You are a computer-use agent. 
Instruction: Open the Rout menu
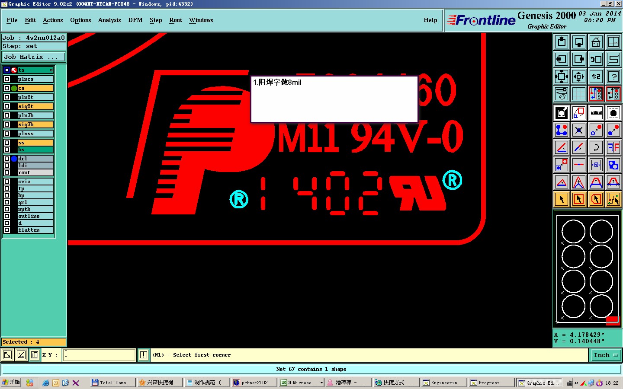click(x=176, y=20)
